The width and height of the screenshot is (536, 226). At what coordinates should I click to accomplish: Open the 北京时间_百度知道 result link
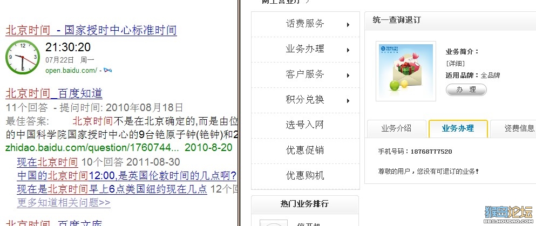(54, 93)
